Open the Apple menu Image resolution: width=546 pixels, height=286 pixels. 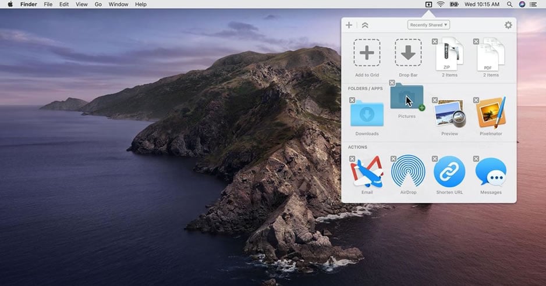tap(10, 4)
